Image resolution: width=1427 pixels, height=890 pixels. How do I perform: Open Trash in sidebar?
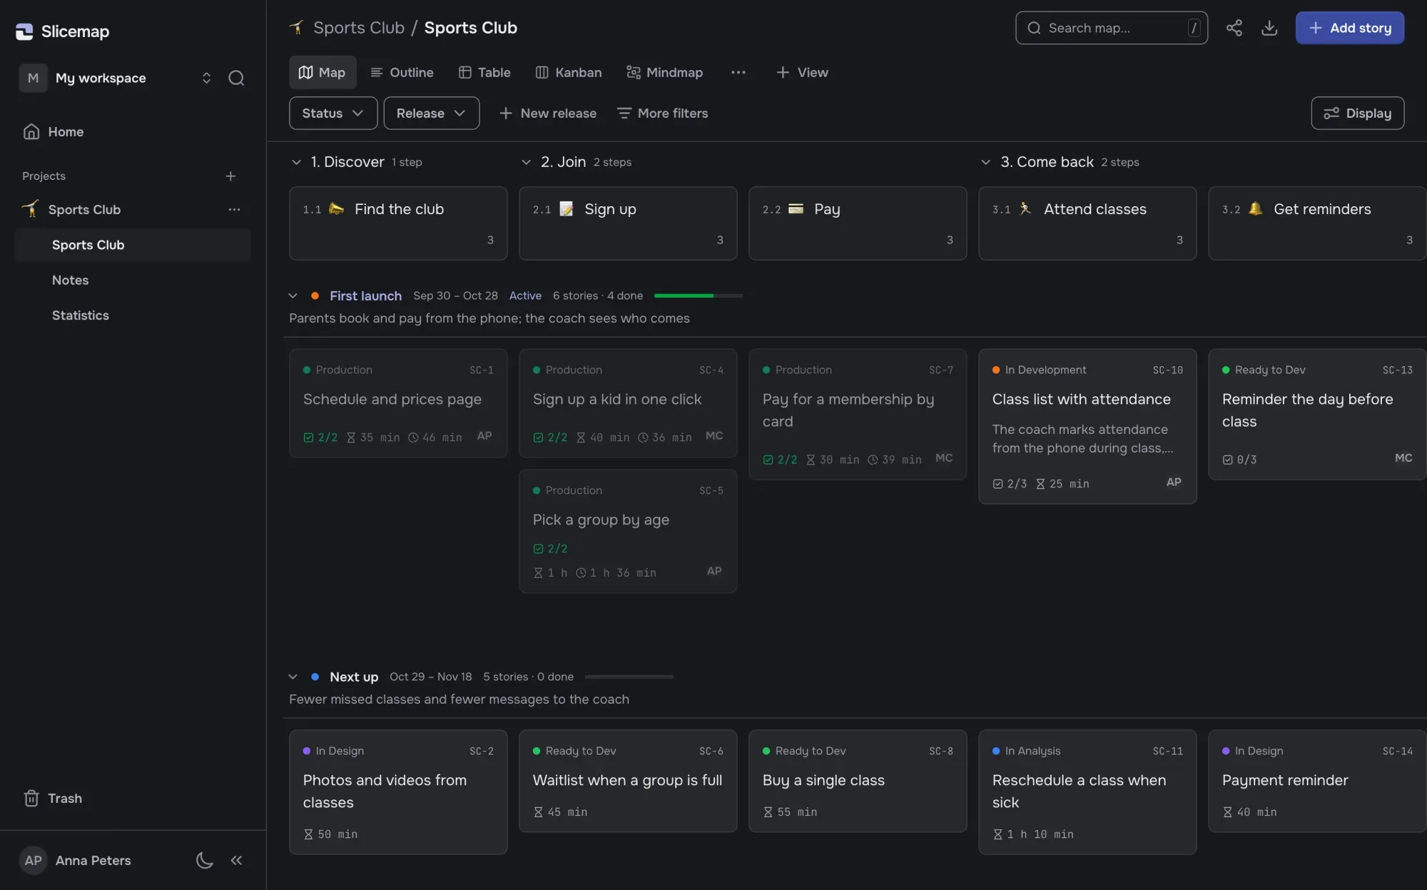(x=54, y=798)
